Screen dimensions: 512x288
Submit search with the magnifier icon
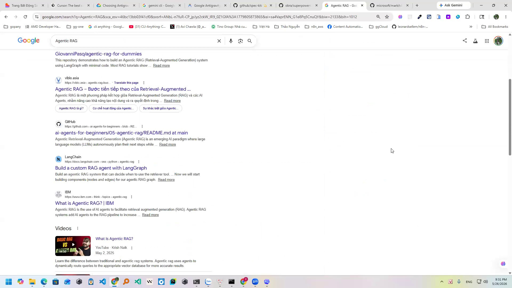point(250,41)
